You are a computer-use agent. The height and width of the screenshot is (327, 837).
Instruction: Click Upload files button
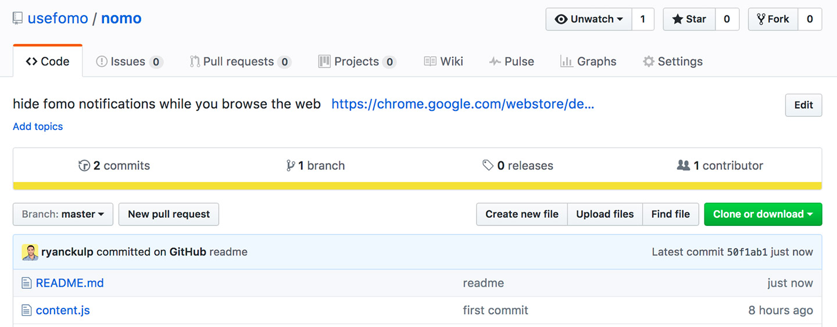(605, 214)
